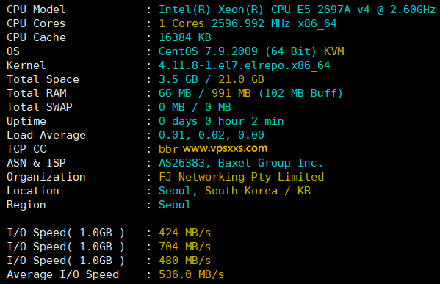
Task: Click the AS26383 Baxet Group Inc. text
Action: pyautogui.click(x=241, y=163)
